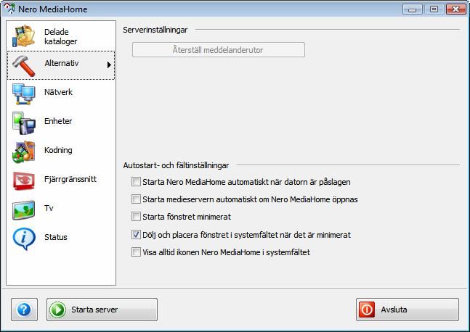Switch to the Enheter section

point(61,123)
